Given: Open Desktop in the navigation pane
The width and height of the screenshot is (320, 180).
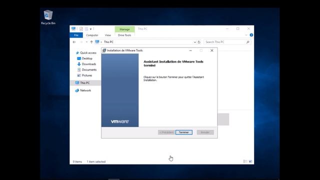Looking at the screenshot, I should click(x=87, y=58).
